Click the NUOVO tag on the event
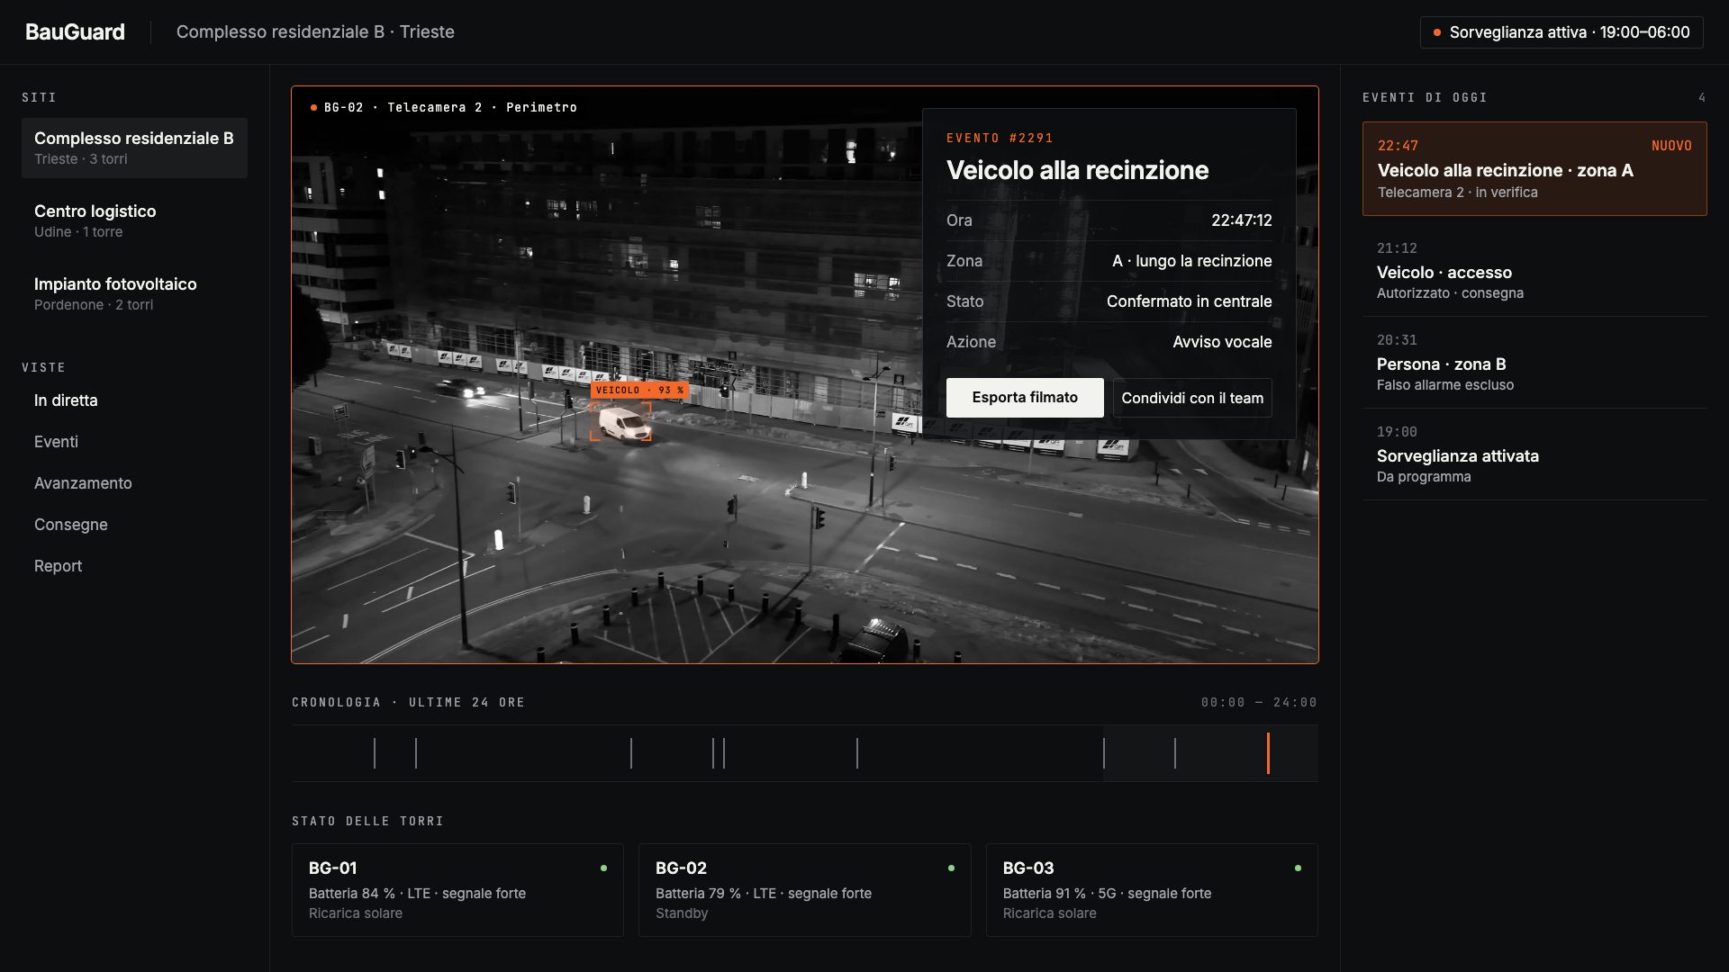Image resolution: width=1729 pixels, height=972 pixels. pos(1671,146)
